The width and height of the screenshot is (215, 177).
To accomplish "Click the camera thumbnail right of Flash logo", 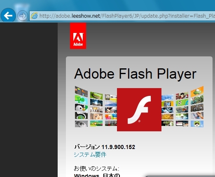I will pos(167,104).
